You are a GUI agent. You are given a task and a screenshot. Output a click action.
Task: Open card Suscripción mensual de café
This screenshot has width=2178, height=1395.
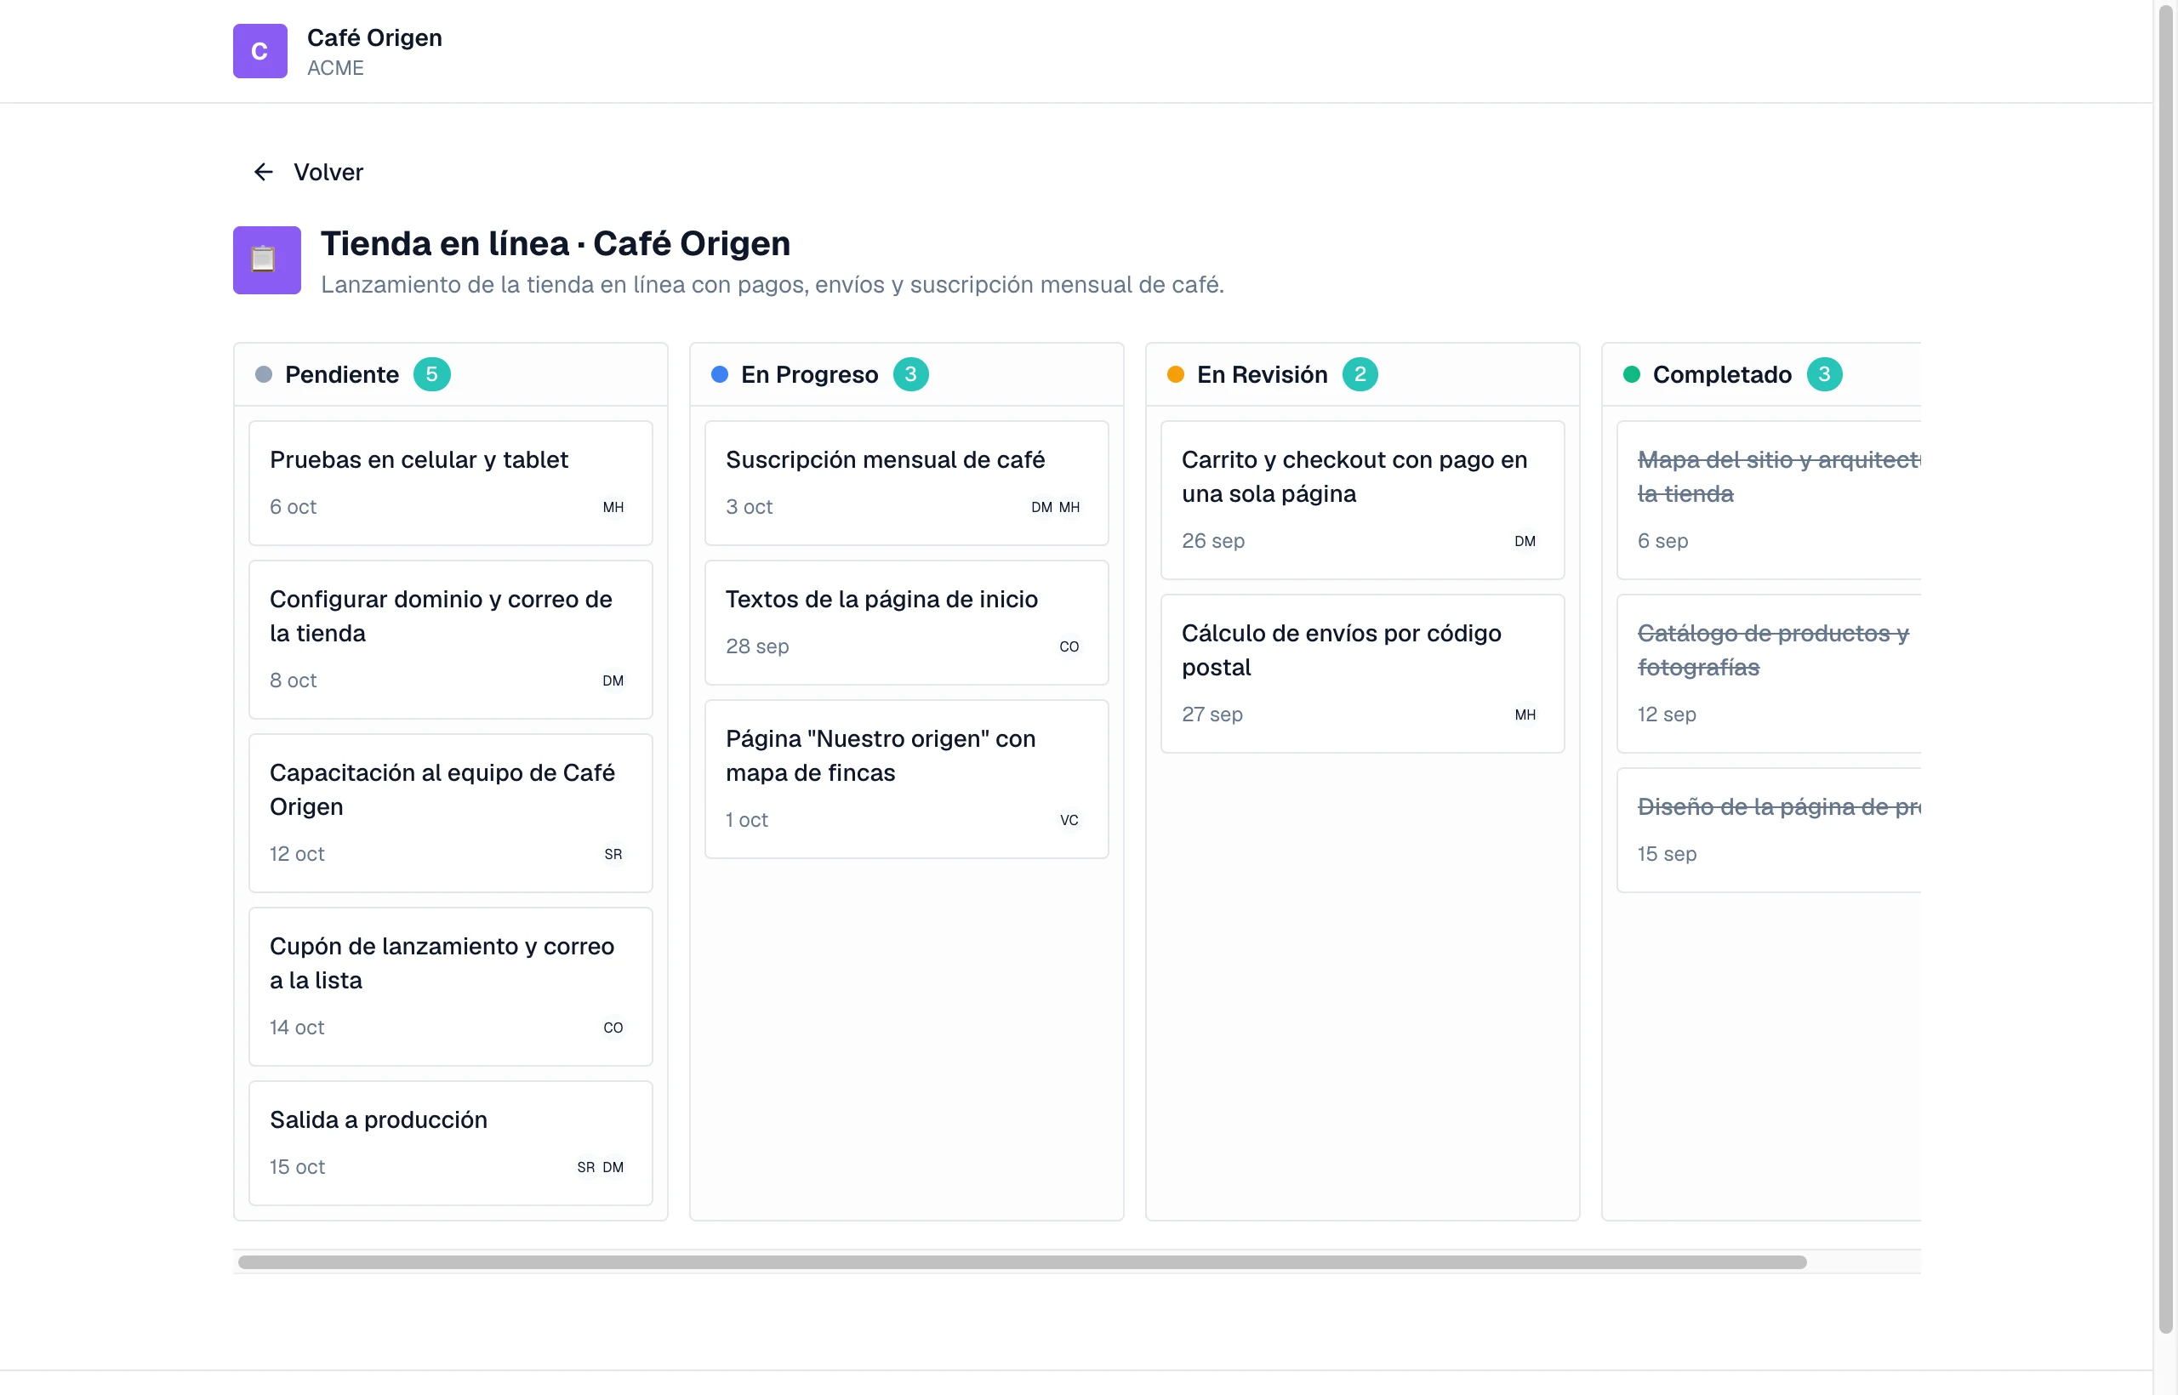tap(906, 483)
